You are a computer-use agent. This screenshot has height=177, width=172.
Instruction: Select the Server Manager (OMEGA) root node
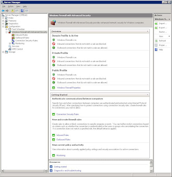point(16,15)
